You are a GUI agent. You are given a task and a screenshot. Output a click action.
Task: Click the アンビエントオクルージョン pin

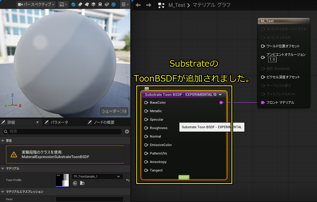263,57
